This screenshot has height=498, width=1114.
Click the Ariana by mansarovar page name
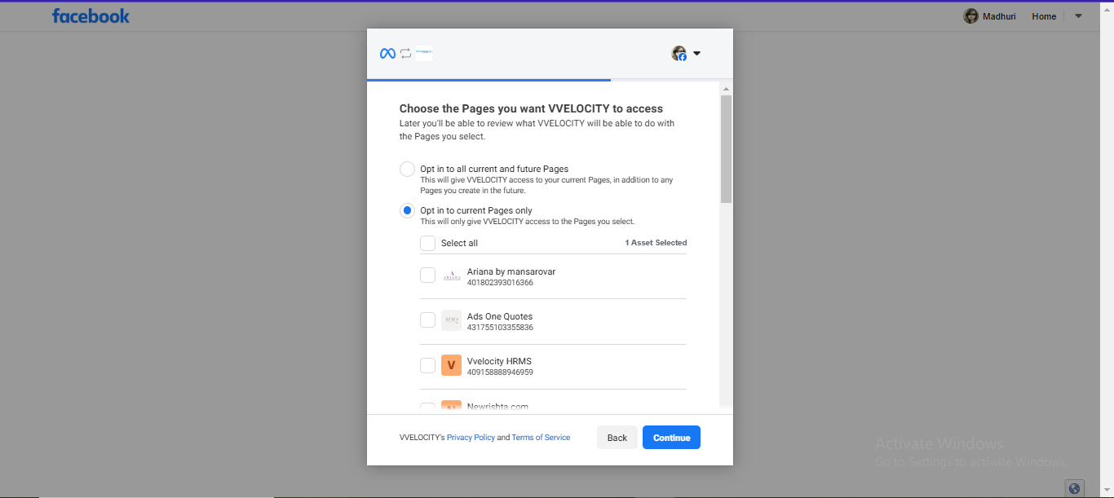[511, 271]
